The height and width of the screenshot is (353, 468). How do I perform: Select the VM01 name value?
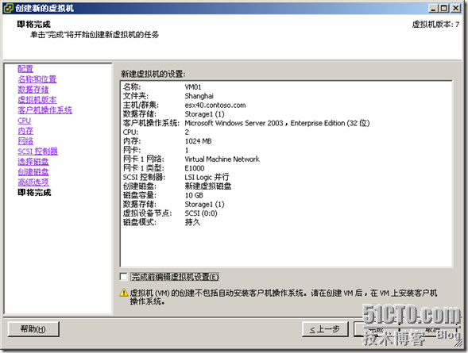coord(193,87)
